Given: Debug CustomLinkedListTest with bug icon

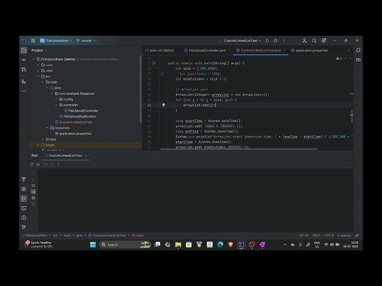Looking at the screenshot, I should pyautogui.click(x=276, y=41).
